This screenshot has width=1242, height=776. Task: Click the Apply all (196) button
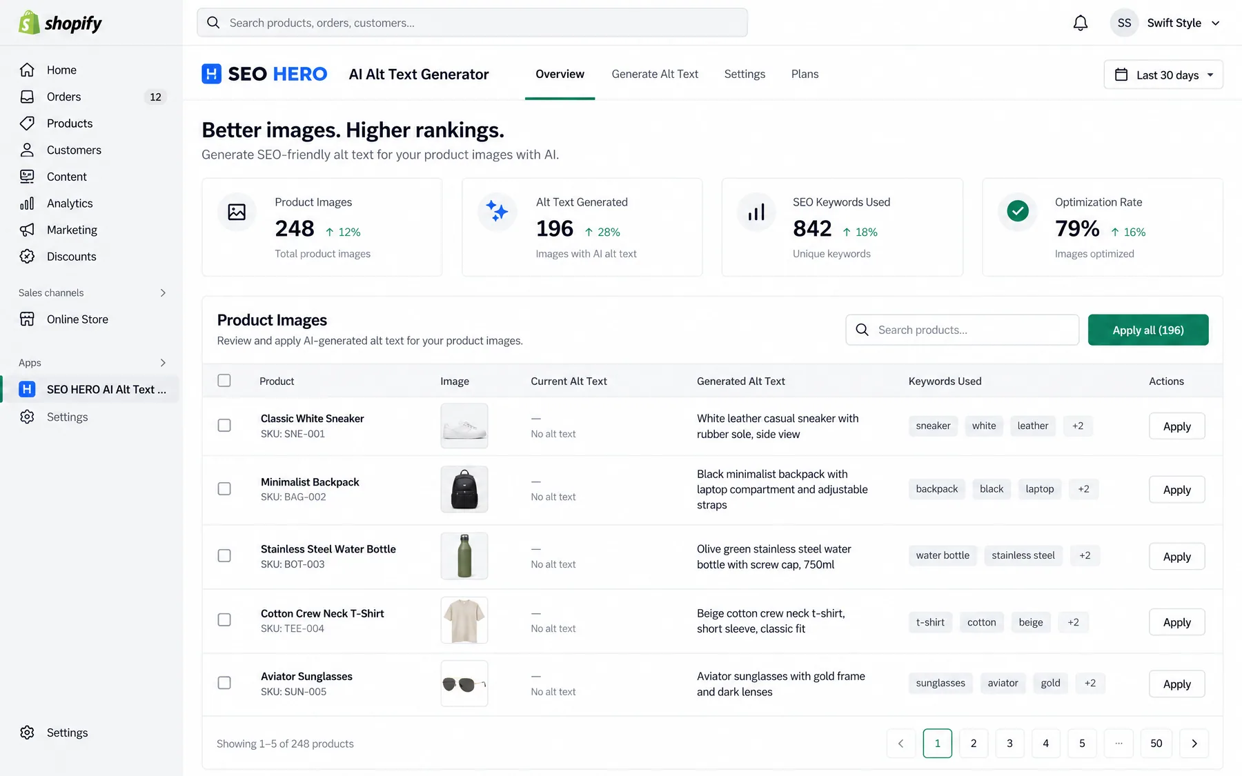1148,330
